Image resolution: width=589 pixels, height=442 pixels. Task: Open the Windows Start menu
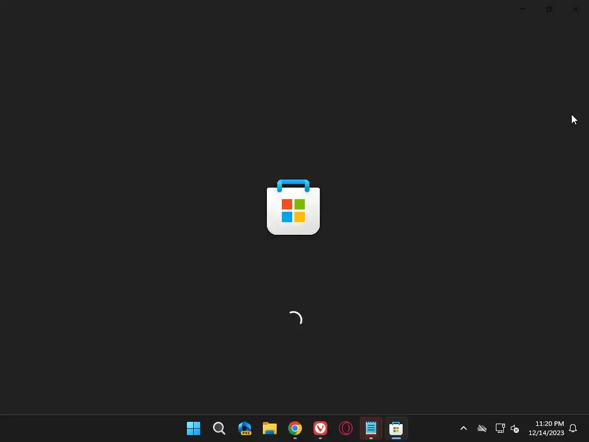pyautogui.click(x=193, y=428)
